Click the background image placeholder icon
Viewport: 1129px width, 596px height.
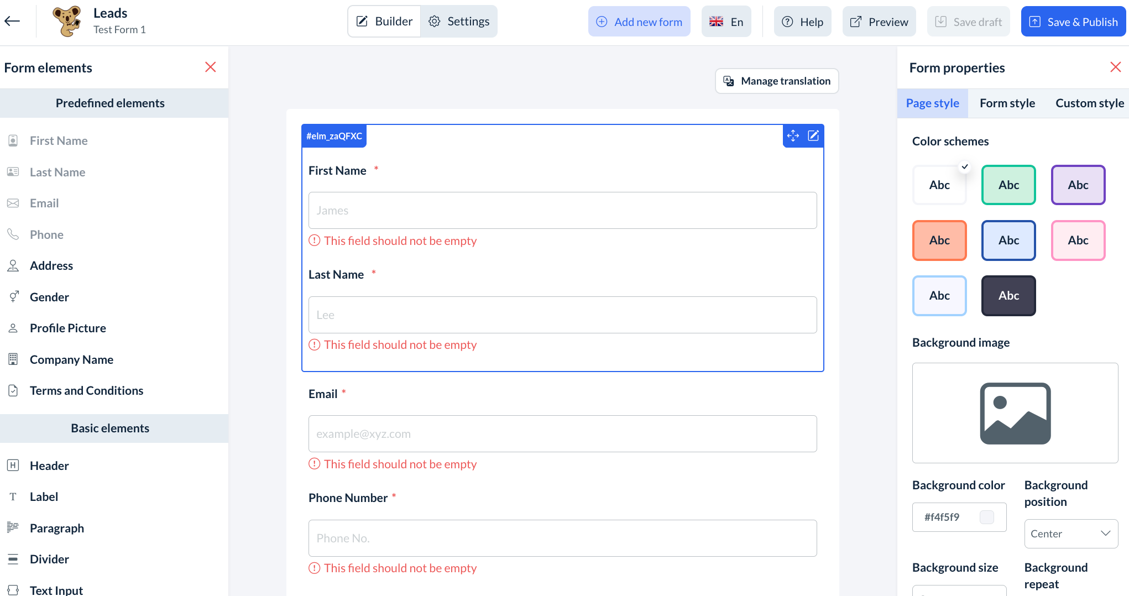coord(1015,413)
